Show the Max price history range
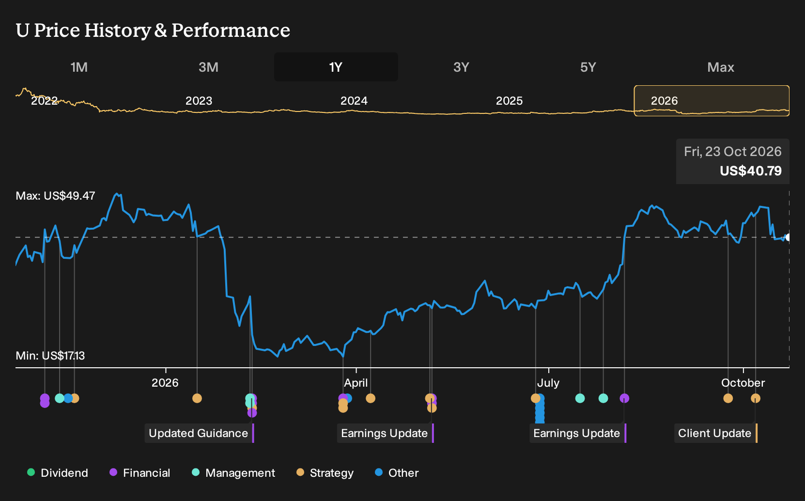This screenshot has width=805, height=501. pos(721,67)
